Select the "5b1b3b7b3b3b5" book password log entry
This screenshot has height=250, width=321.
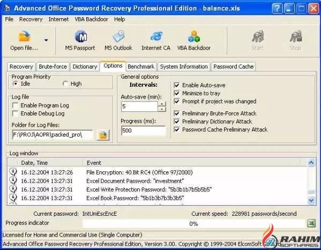(x=157, y=198)
